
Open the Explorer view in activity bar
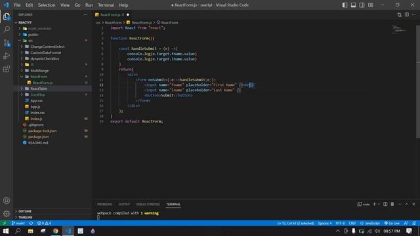7,16
